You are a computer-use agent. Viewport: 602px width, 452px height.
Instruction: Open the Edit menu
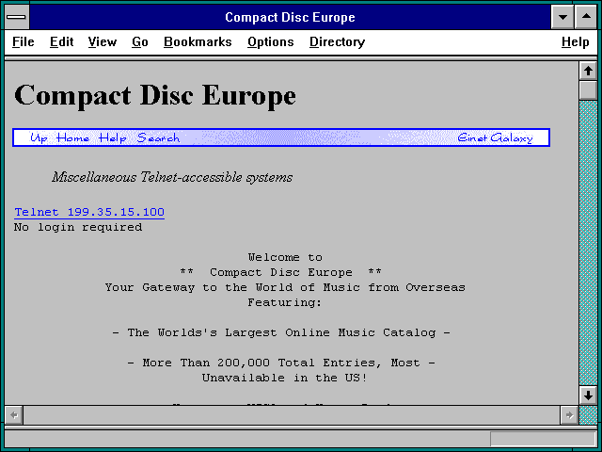pos(61,41)
